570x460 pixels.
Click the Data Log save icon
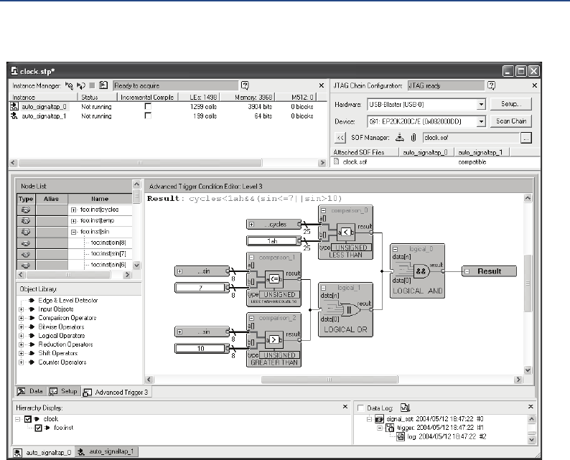pyautogui.click(x=404, y=407)
